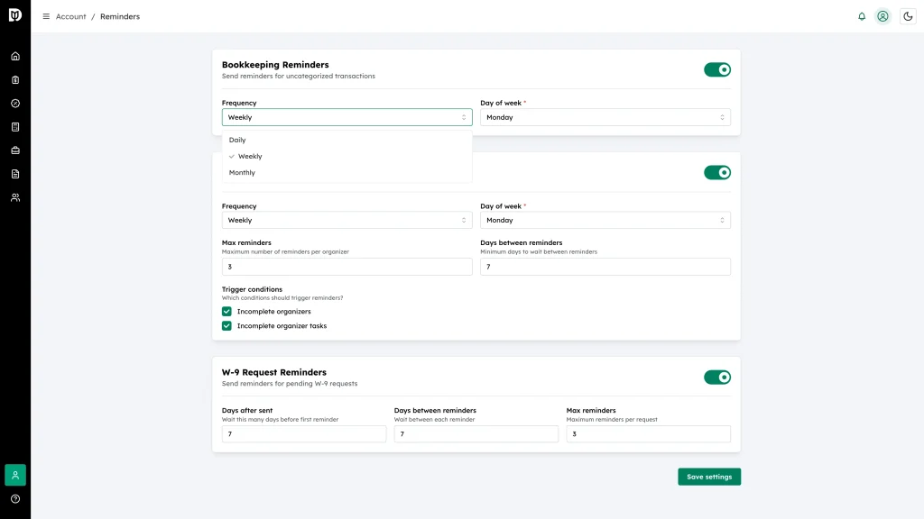
Task: Open notifications bell icon
Action: (862, 16)
